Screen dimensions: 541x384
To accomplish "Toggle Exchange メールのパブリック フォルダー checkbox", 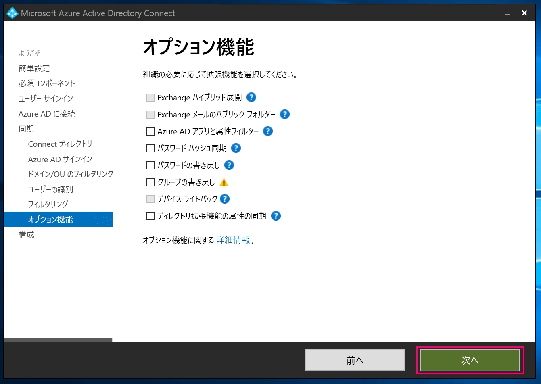I will [x=150, y=115].
